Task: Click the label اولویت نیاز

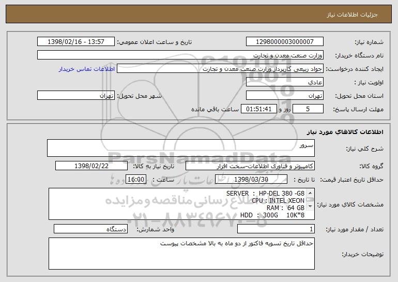Action: click(x=369, y=83)
